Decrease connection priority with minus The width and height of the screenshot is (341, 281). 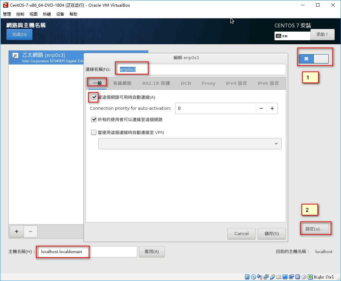coord(261,108)
